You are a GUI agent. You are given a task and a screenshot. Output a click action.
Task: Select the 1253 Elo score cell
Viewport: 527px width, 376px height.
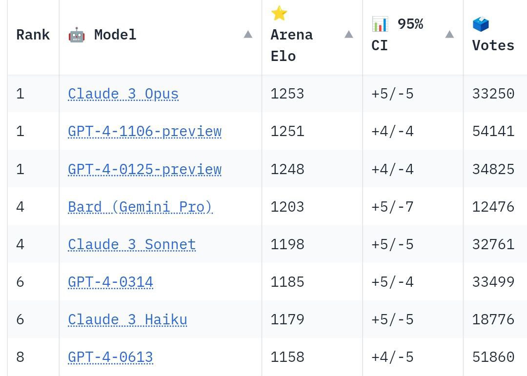[x=287, y=94]
